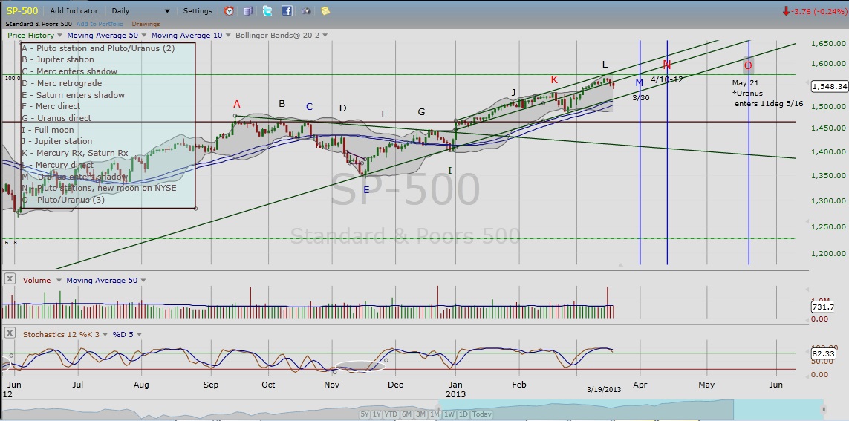849x421 pixels.
Task: Click 'O - Pluto/Uranus (3)' legend line
Action: (x=63, y=200)
